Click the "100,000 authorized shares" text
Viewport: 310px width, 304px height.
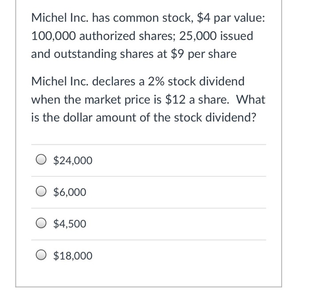tap(103, 36)
